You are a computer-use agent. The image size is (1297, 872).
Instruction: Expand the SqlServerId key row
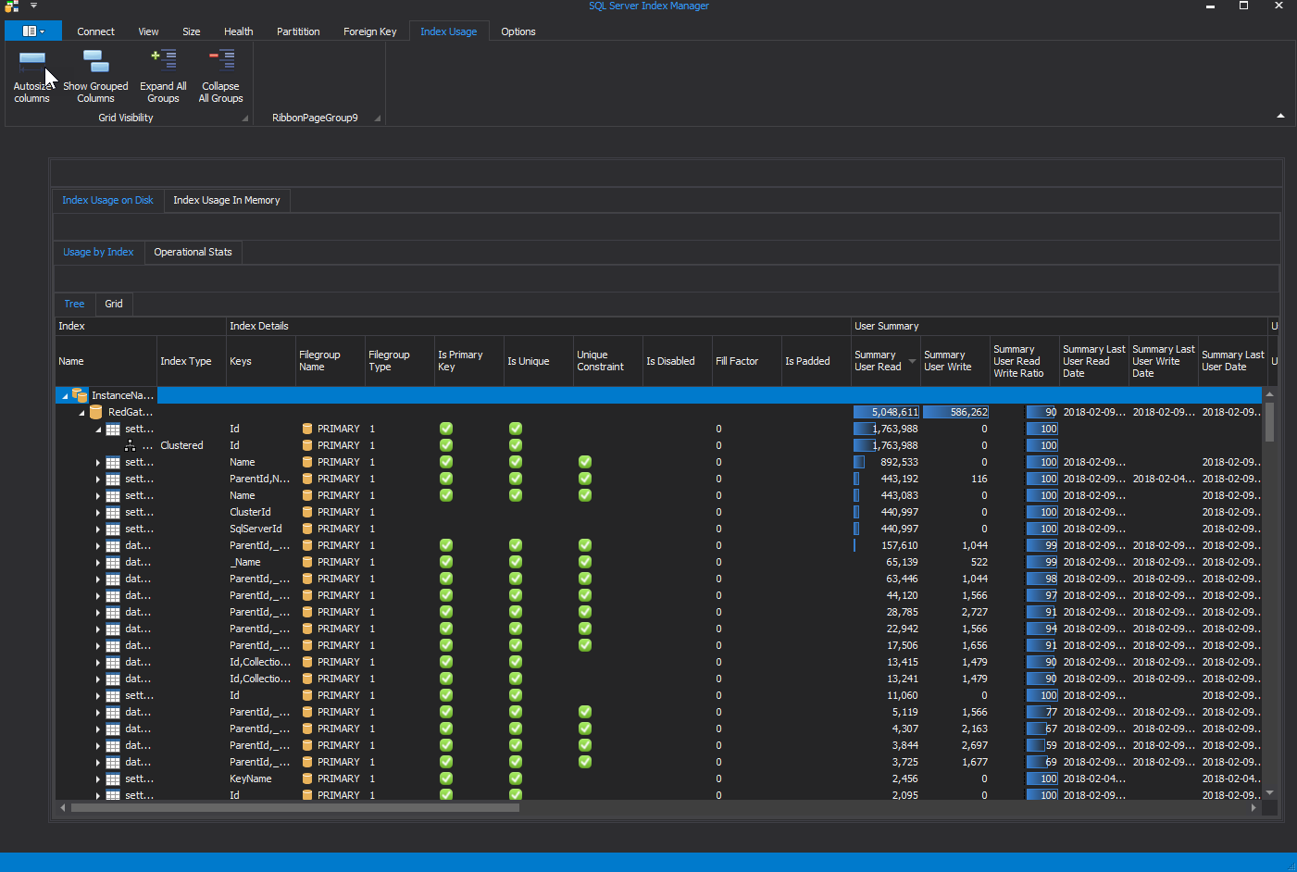tap(98, 529)
